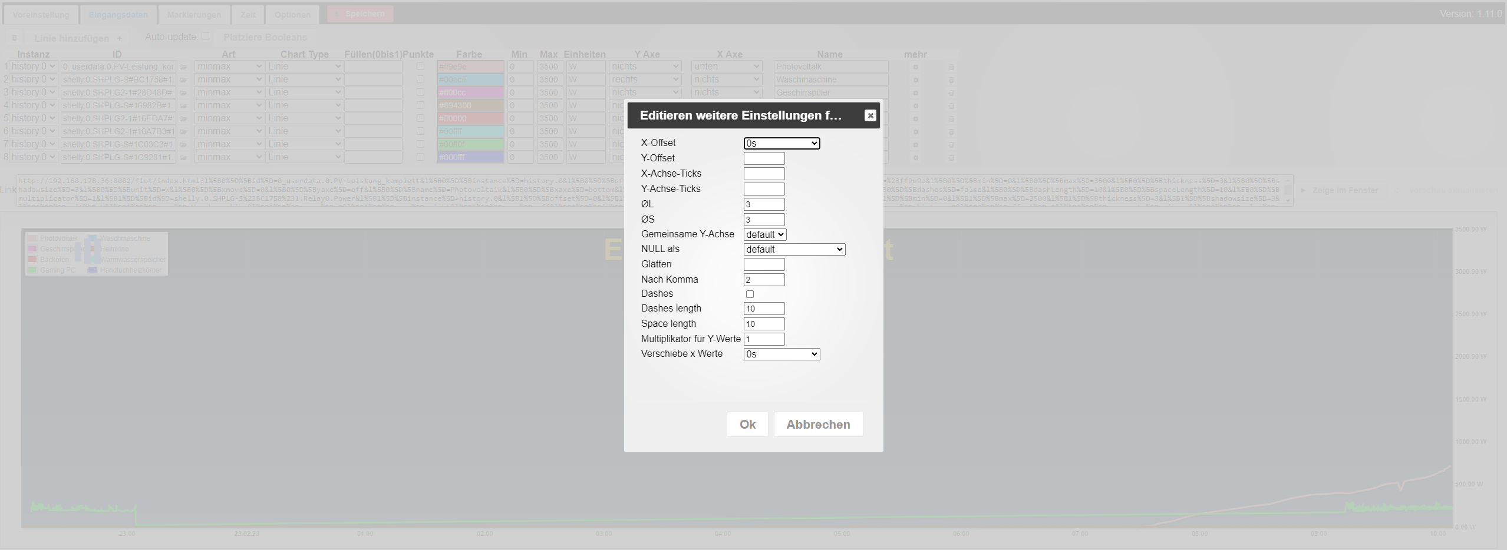Open the Verschiebe x Werte dropdown
Viewport: 1507px width, 550px height.
click(781, 354)
